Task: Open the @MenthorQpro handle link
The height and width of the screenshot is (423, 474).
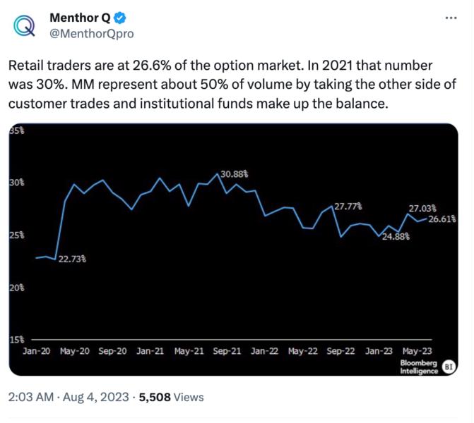Action: (89, 33)
